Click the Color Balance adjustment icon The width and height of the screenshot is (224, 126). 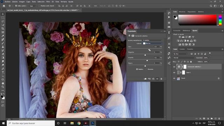point(181,41)
